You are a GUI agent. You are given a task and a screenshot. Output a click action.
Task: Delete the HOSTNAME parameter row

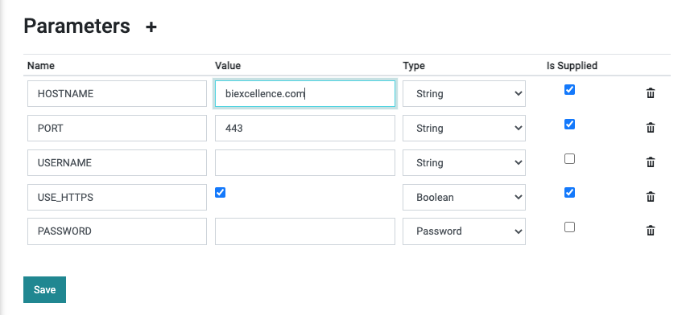(651, 93)
